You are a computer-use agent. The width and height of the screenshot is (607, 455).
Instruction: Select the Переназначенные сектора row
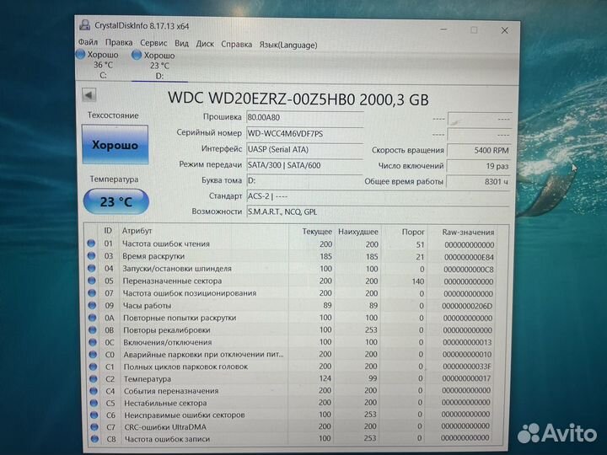[291, 281]
